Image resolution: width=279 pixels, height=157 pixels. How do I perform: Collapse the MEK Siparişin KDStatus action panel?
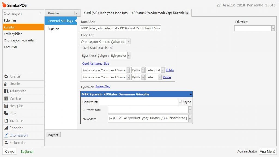click(x=190, y=94)
